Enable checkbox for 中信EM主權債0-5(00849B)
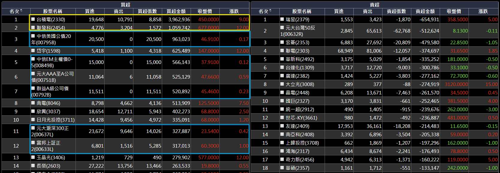The height and width of the screenshot is (173, 500). tap(33, 59)
